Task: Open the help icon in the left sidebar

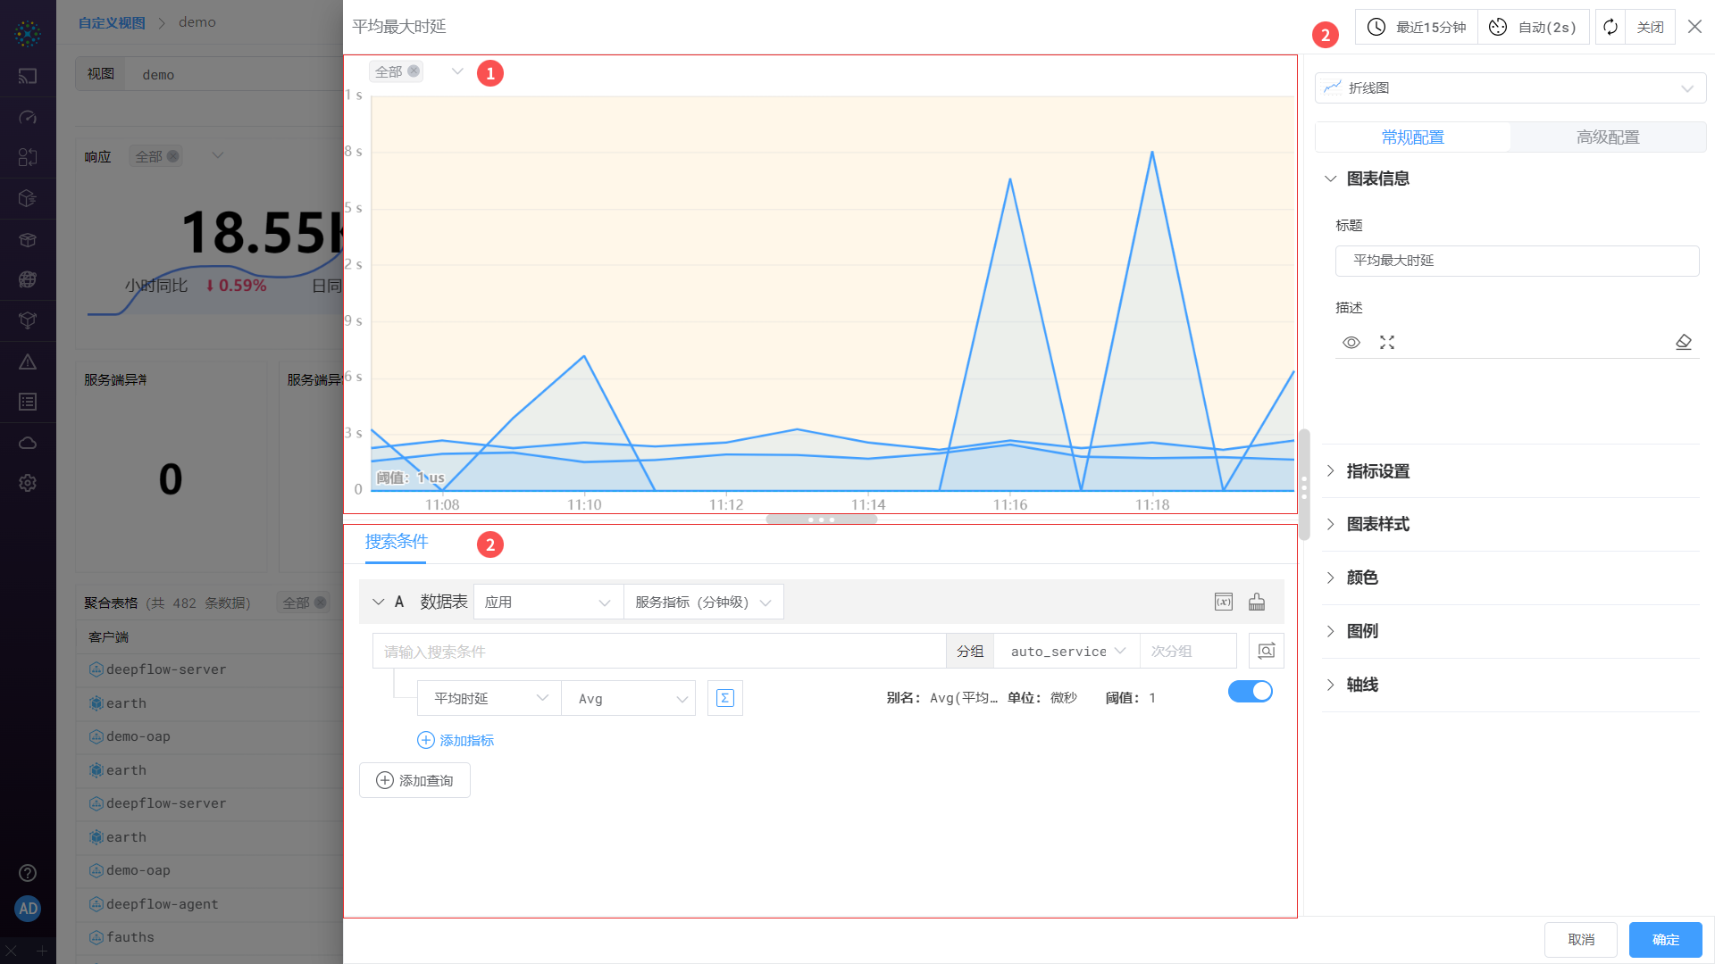Action: [28, 872]
